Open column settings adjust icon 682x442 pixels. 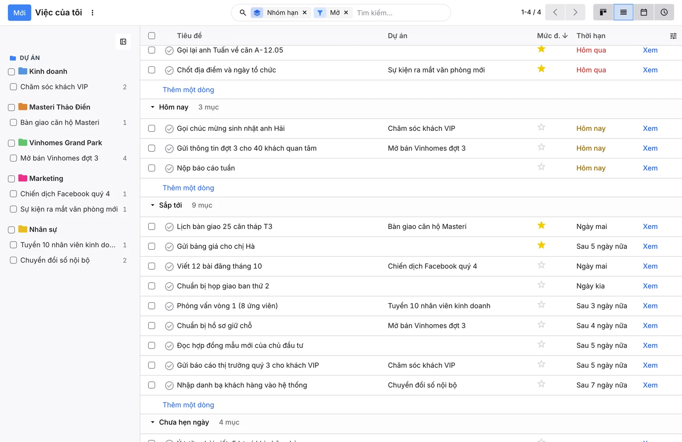673,36
